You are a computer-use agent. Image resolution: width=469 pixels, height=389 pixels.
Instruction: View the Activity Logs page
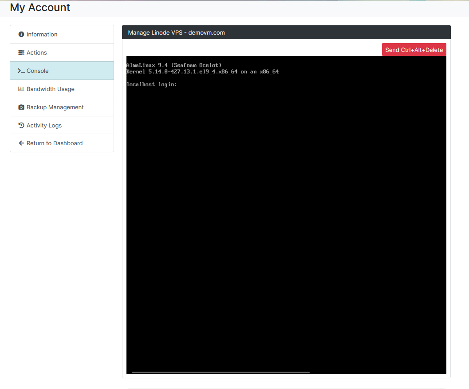tap(62, 125)
